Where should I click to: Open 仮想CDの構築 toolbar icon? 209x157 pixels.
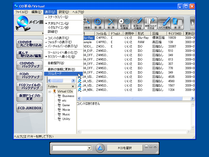124,23
